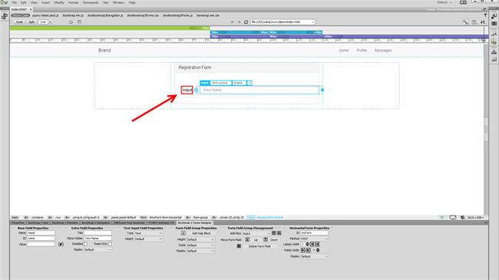The width and height of the screenshot is (499, 280).
Task: Open the Method dropdown set to POST
Action: click(x=315, y=239)
